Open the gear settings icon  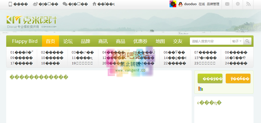coord(238,4)
